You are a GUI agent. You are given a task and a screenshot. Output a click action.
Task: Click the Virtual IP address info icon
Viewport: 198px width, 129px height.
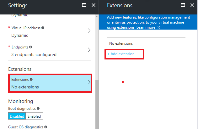[43, 28]
